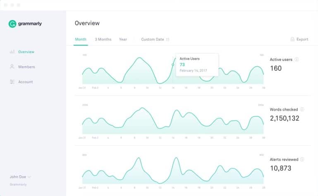The image size is (318, 196).
Task: Click the info icon next to Words checked
Action: (x=302, y=109)
